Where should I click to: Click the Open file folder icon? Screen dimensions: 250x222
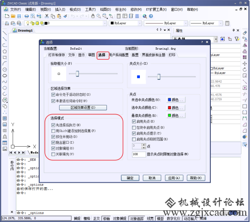point(13,16)
